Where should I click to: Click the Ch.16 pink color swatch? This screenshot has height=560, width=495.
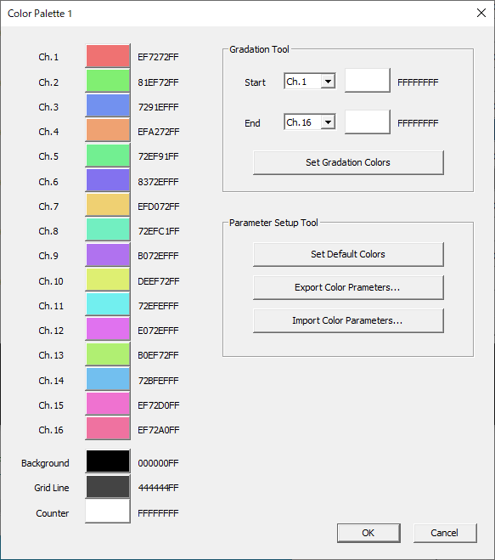(108, 428)
